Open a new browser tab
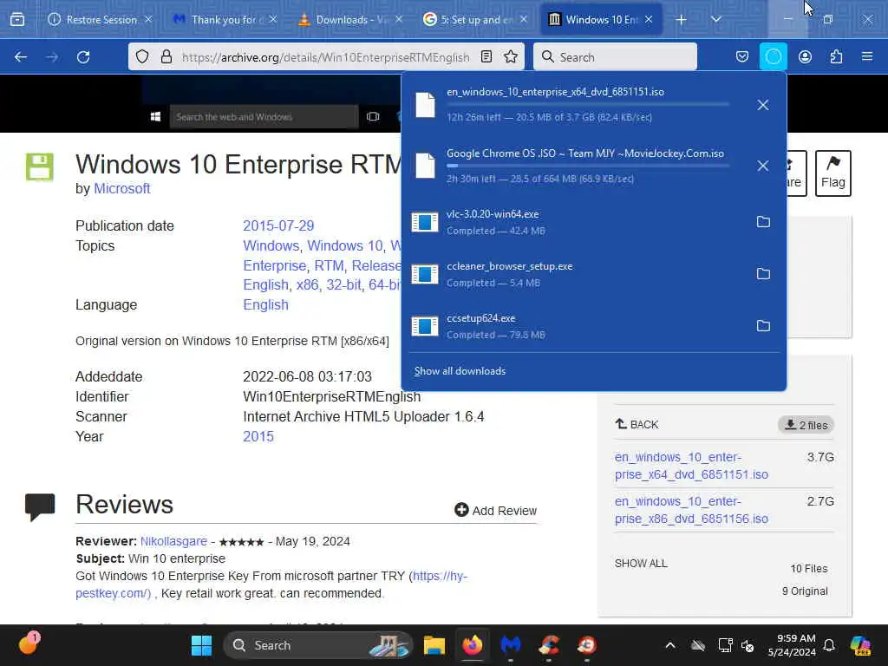 pos(682,20)
